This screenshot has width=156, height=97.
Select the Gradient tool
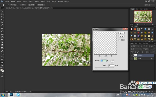point(2,42)
